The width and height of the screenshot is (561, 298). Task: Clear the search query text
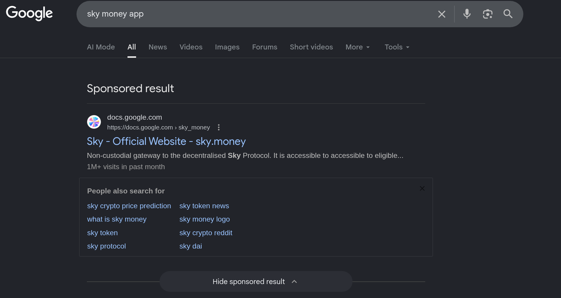click(x=442, y=14)
